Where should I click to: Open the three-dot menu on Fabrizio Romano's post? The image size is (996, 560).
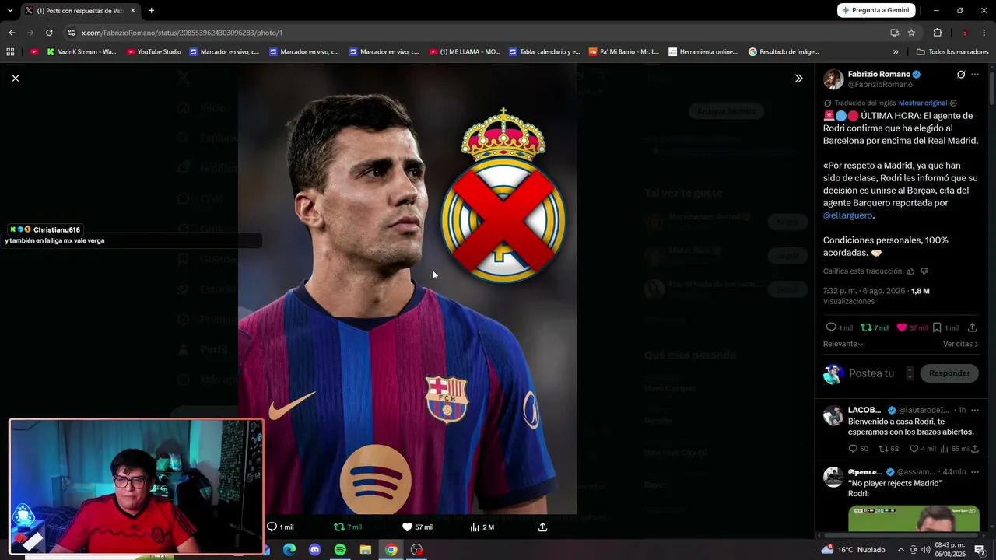click(974, 75)
